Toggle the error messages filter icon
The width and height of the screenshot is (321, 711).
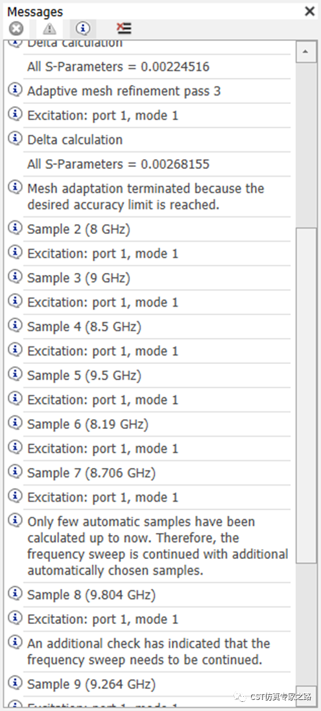coord(16,29)
